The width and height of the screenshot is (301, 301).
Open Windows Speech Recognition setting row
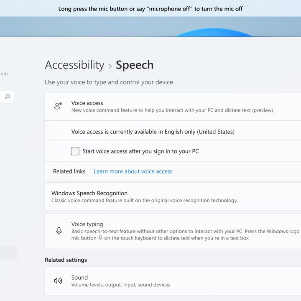pyautogui.click(x=173, y=196)
